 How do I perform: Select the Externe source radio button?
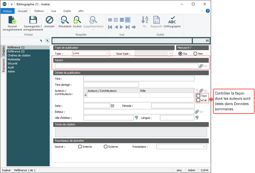click(x=106, y=147)
